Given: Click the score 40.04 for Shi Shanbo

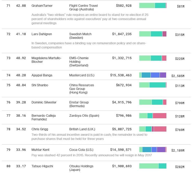Looking at the screenshot, I should [21, 85].
